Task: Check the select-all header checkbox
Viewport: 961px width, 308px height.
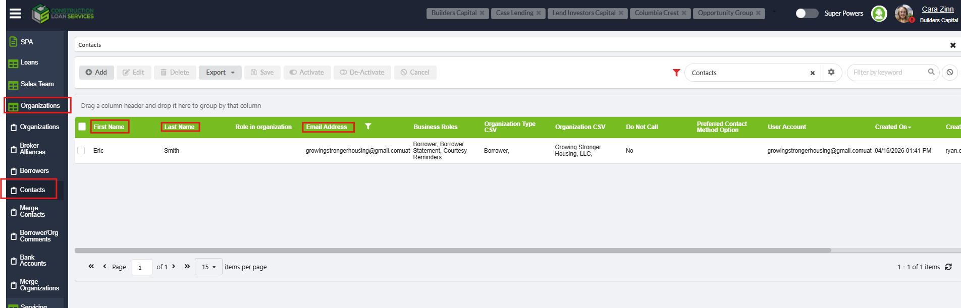Action: tap(82, 127)
